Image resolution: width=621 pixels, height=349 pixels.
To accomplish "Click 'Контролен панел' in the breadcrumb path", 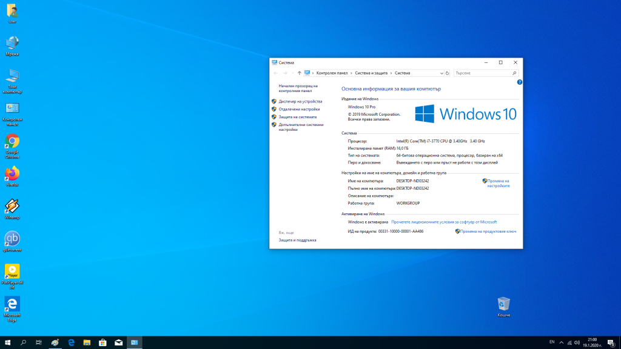I will coord(332,73).
